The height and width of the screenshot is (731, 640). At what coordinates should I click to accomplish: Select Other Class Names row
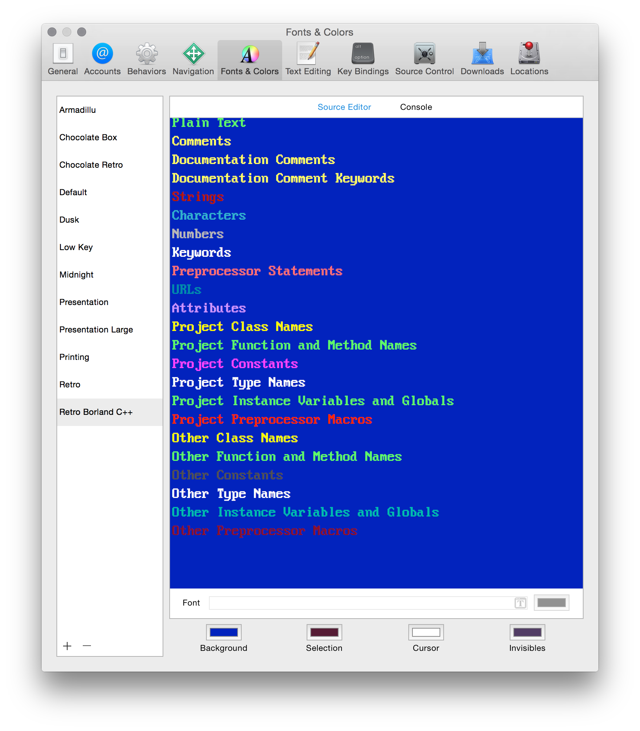(x=376, y=438)
